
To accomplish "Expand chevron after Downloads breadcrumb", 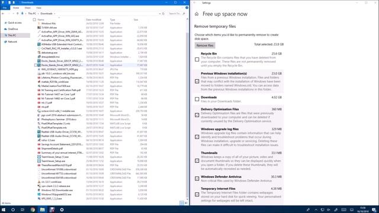I will point(54,14).
